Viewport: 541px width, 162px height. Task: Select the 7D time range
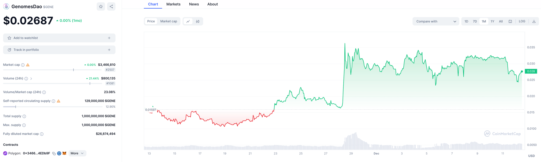pos(475,21)
